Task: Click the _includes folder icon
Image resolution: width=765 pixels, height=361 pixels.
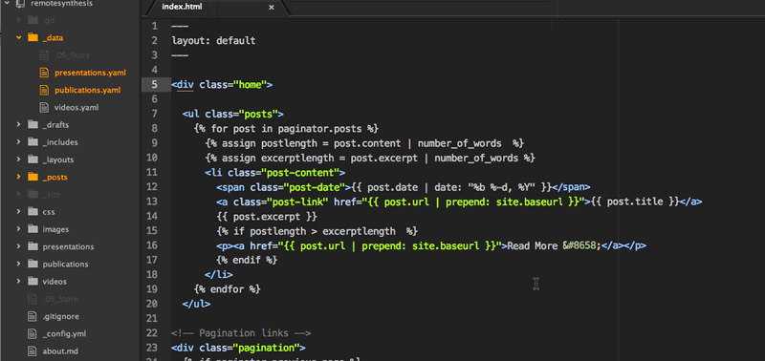Action: [x=33, y=142]
